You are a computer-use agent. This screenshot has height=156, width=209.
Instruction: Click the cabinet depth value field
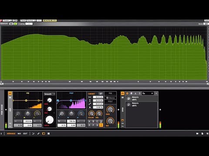98,104
